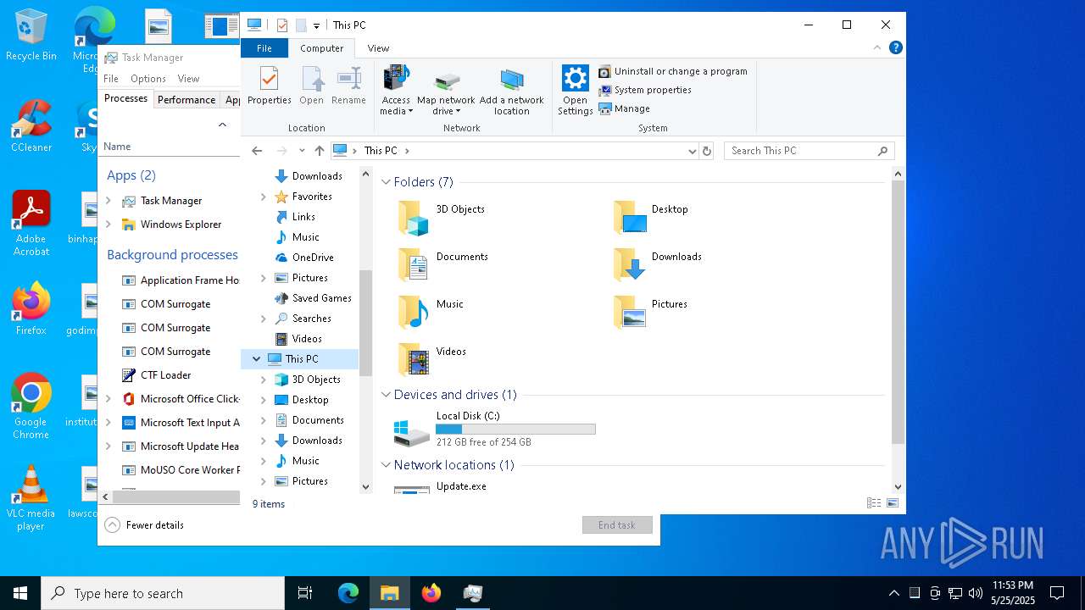Customize Quick Access Toolbar dropdown
Viewport: 1085px width, 610px height.
point(316,25)
